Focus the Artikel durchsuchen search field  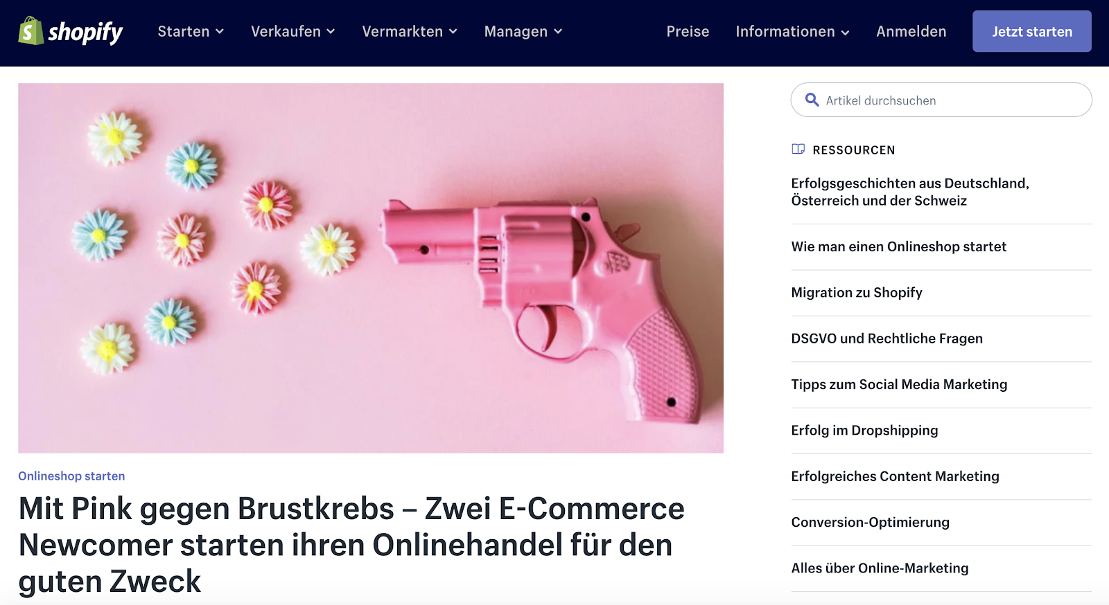coord(941,100)
